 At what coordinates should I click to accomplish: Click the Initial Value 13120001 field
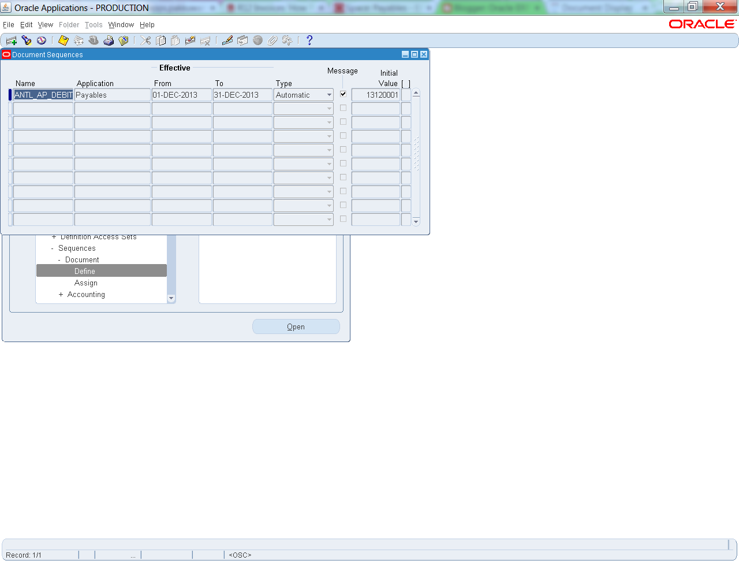pos(376,95)
